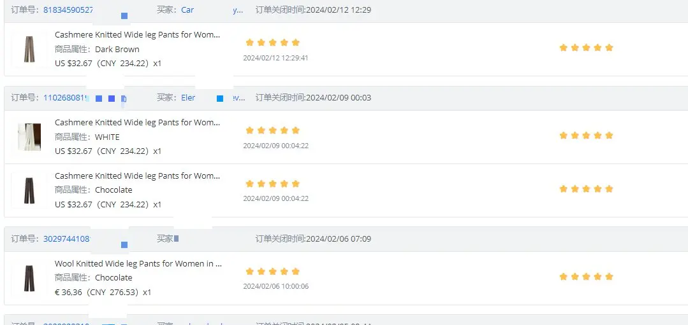Click right-side star rating in Dark Brown row
The width and height of the screenshot is (688, 325).
[586, 48]
